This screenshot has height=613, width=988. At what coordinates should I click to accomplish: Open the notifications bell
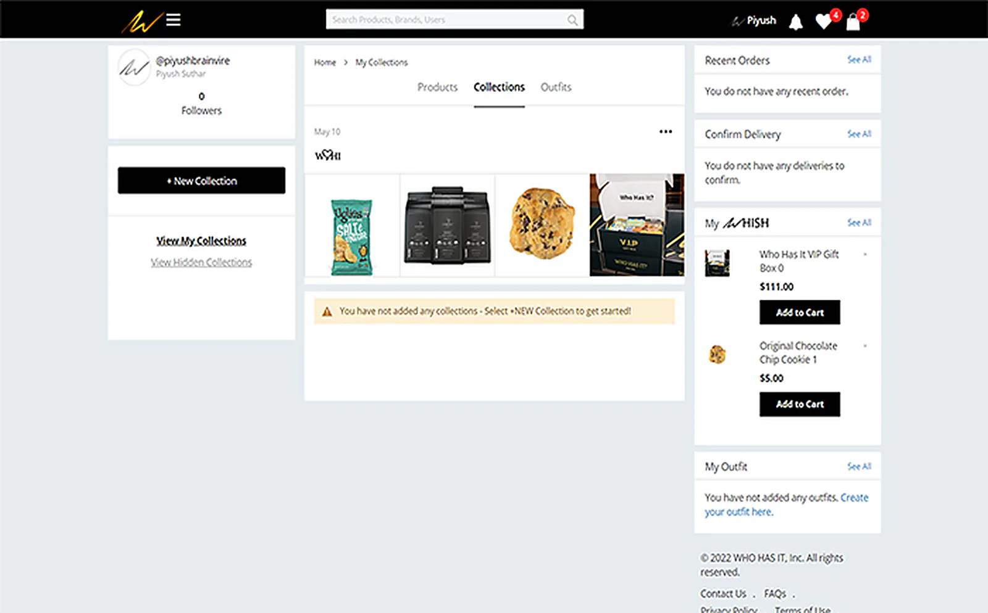(796, 22)
